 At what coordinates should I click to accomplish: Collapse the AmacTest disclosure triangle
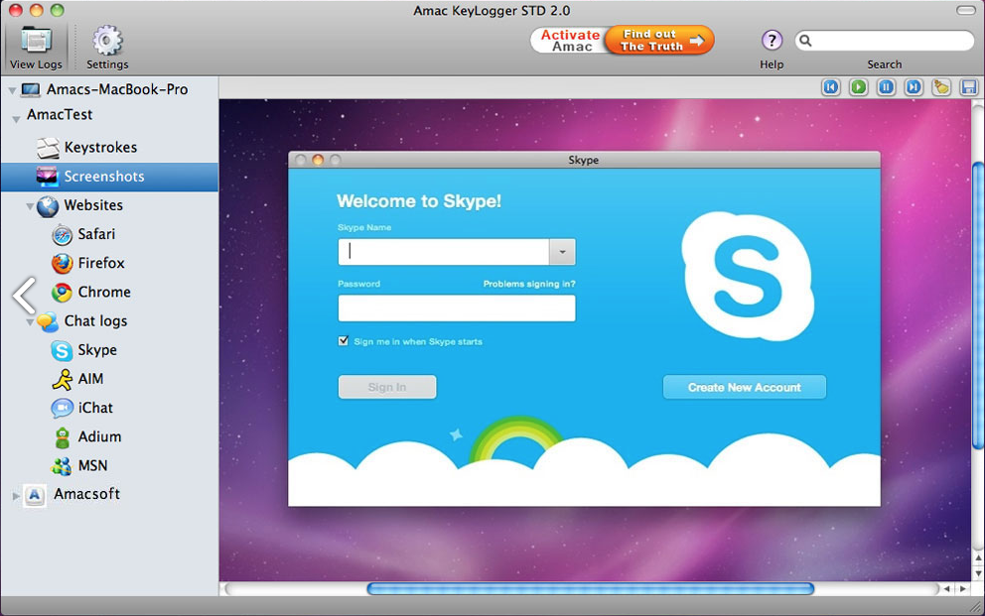(x=16, y=119)
